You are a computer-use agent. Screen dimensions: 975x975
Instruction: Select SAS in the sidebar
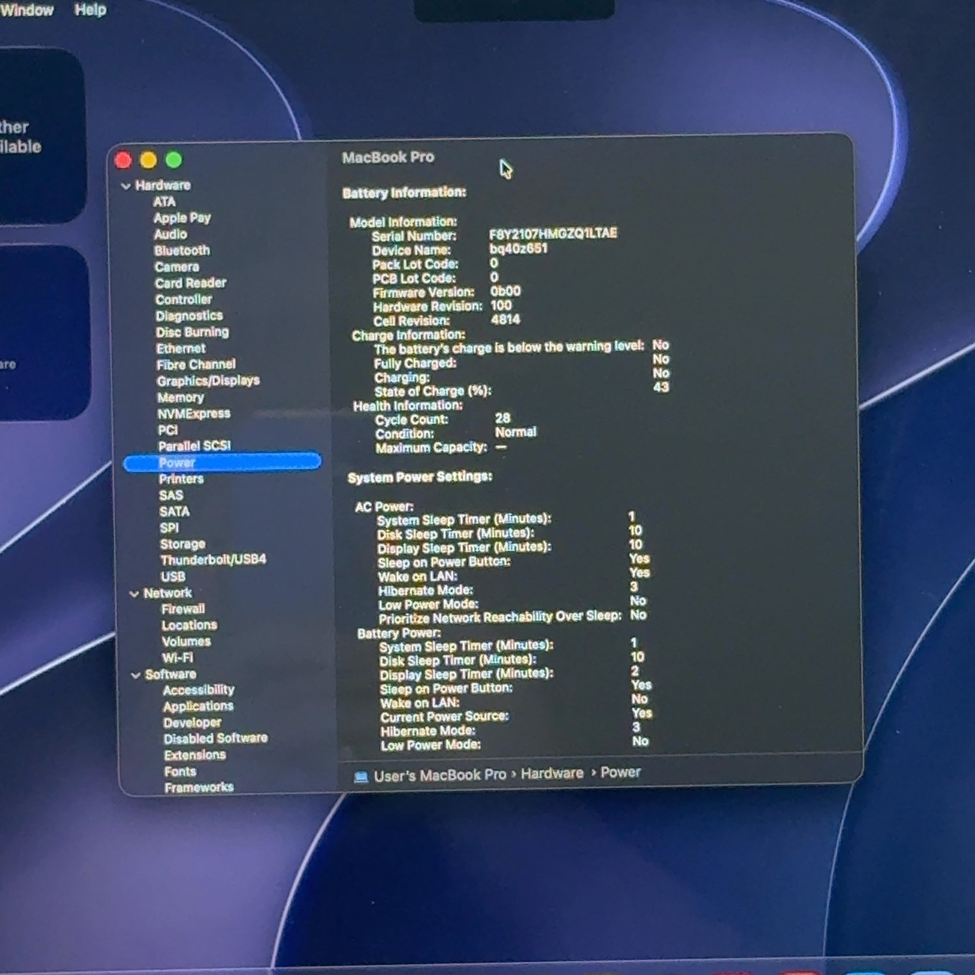[x=171, y=495]
